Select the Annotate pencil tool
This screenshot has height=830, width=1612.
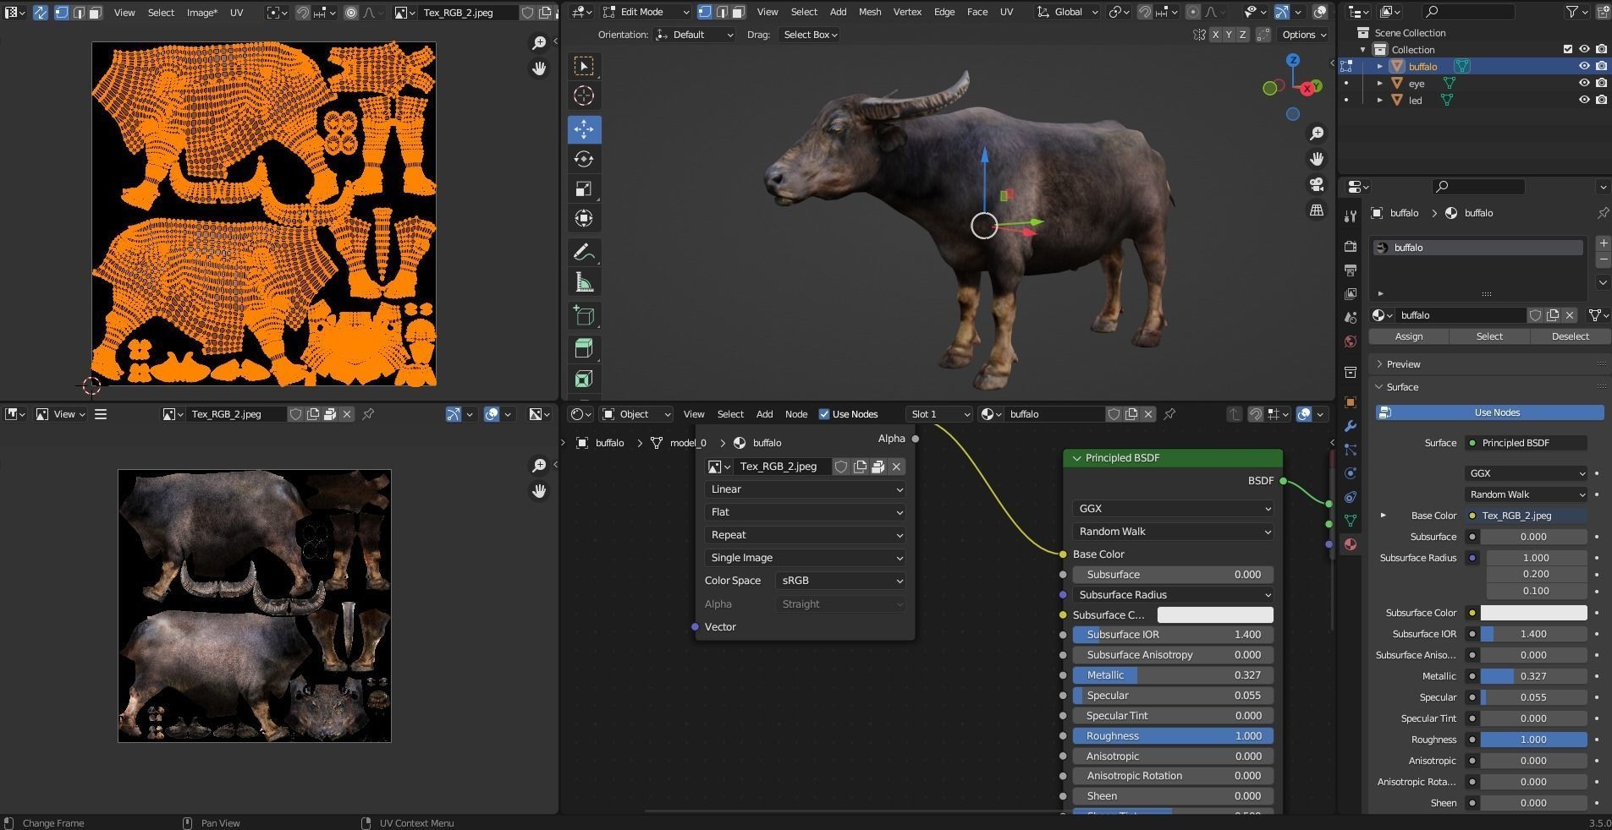pos(584,252)
